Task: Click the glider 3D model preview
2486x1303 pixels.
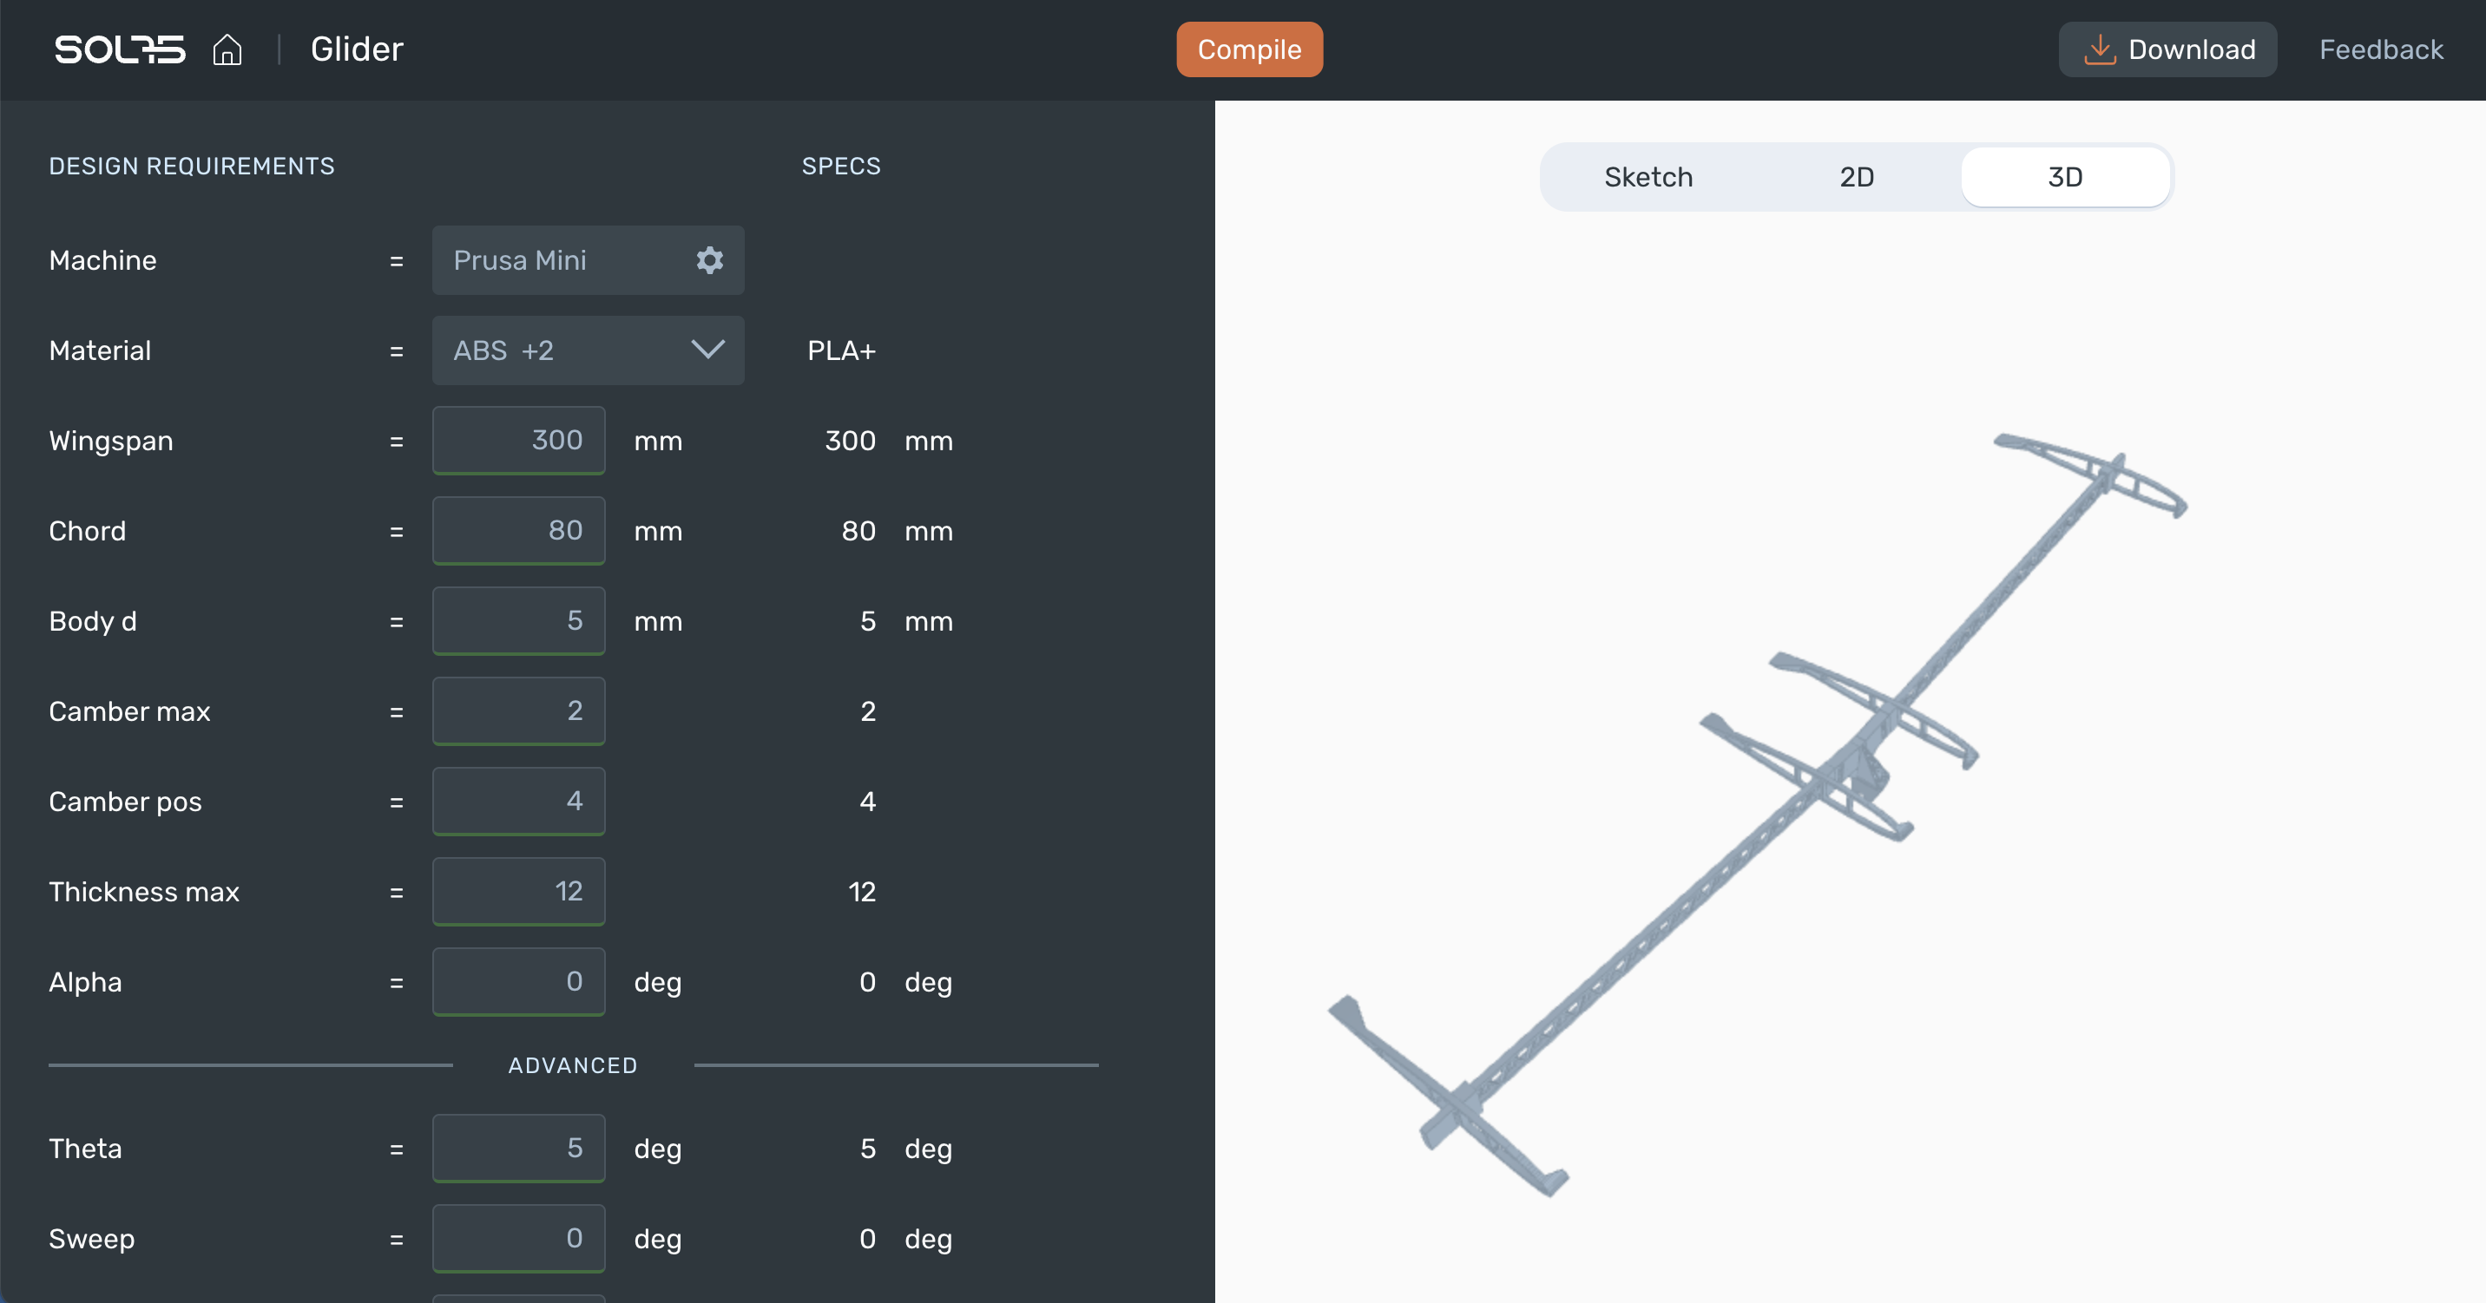Action: (1759, 815)
